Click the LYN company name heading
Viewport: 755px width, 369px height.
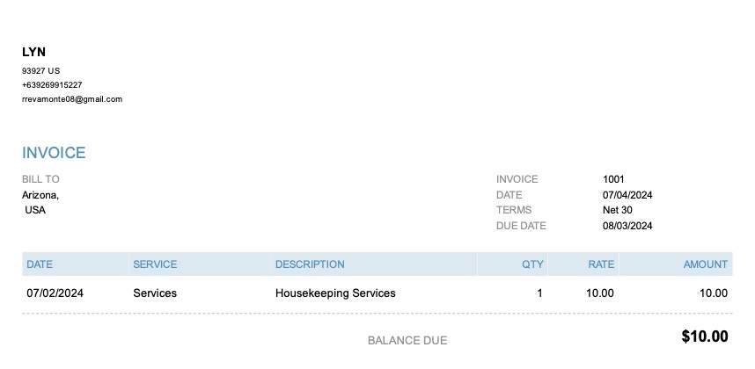tap(33, 52)
